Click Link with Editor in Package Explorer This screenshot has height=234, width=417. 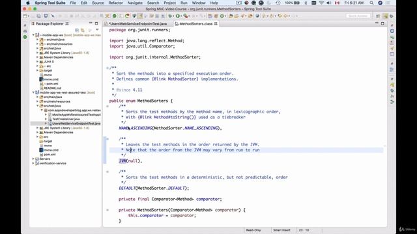[x=83, y=30]
